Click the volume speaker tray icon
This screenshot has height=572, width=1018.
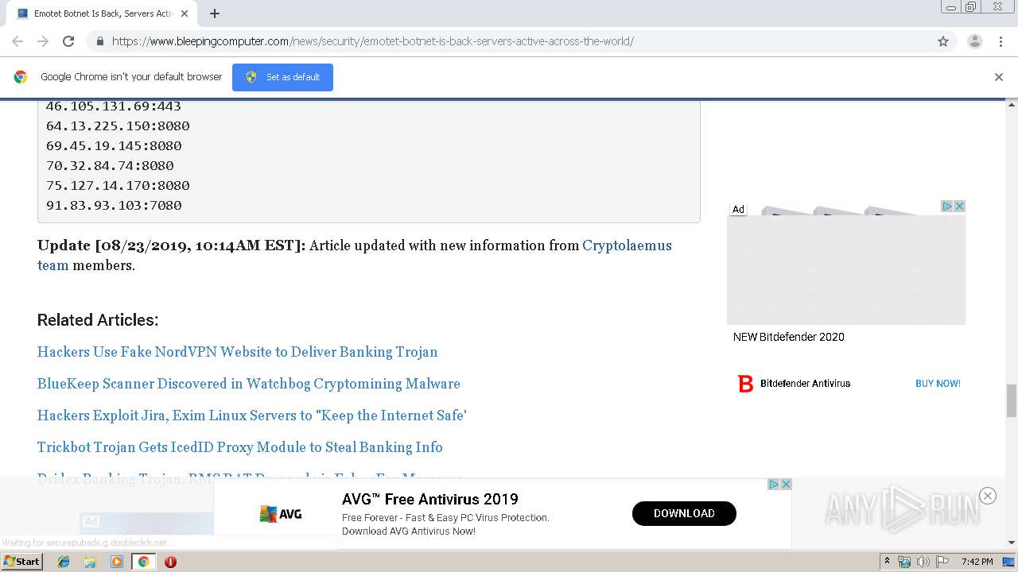point(923,562)
